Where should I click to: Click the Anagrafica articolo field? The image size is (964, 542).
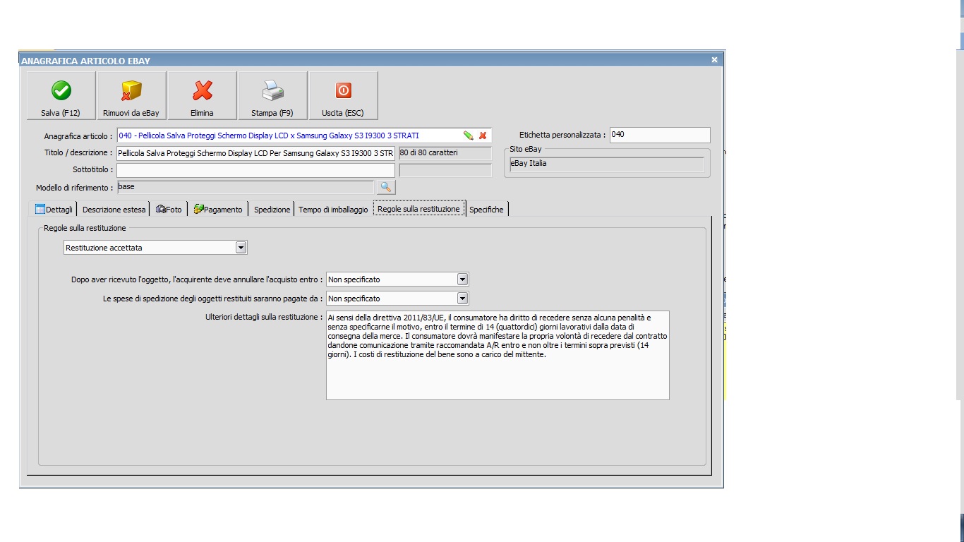[x=304, y=135]
